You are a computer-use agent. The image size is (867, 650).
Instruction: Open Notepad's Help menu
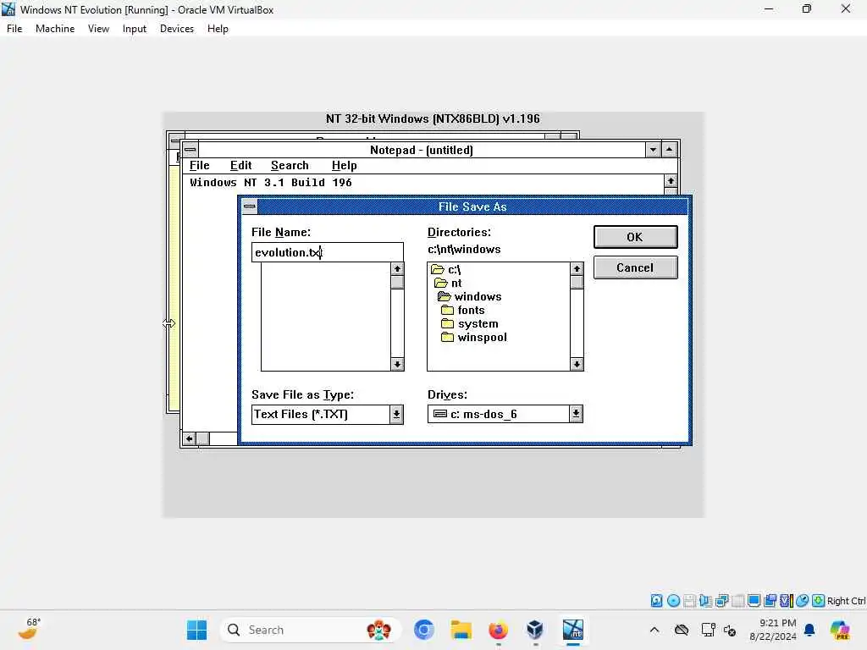tap(344, 166)
